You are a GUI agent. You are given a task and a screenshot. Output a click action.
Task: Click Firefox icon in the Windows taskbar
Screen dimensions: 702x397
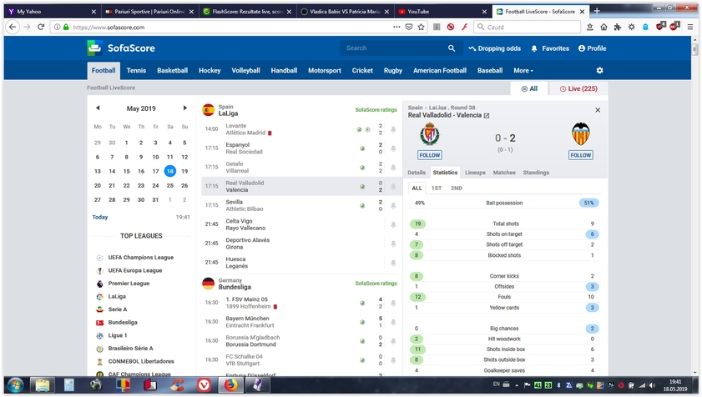(x=231, y=385)
